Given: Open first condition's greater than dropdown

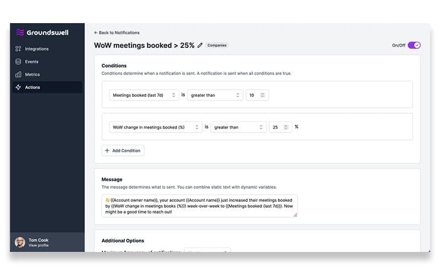Looking at the screenshot, I should (x=215, y=95).
